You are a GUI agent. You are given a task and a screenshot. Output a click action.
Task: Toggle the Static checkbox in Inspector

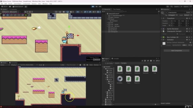pos(185,13)
